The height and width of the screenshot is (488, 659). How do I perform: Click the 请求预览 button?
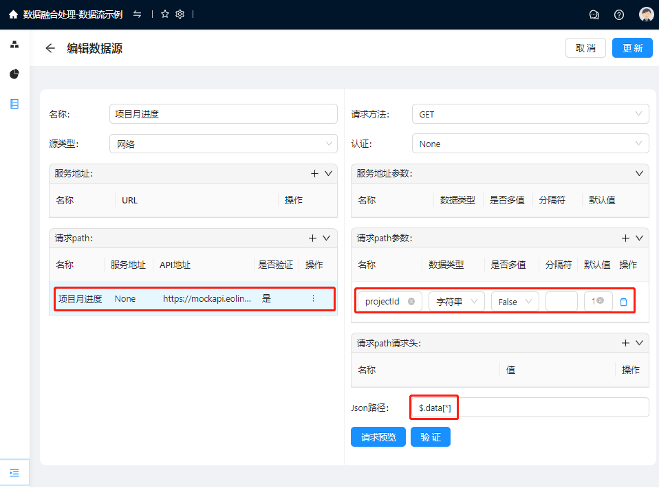pos(378,437)
